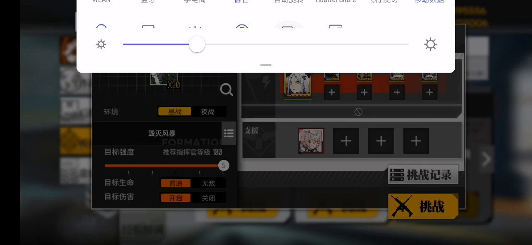This screenshot has width=532, height=245.
Task: Tap the plus under the last echelon member
Action: click(430, 92)
